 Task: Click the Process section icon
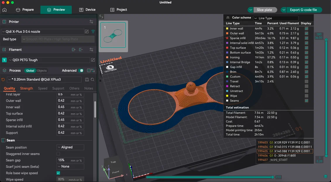pyautogui.click(x=4, y=70)
